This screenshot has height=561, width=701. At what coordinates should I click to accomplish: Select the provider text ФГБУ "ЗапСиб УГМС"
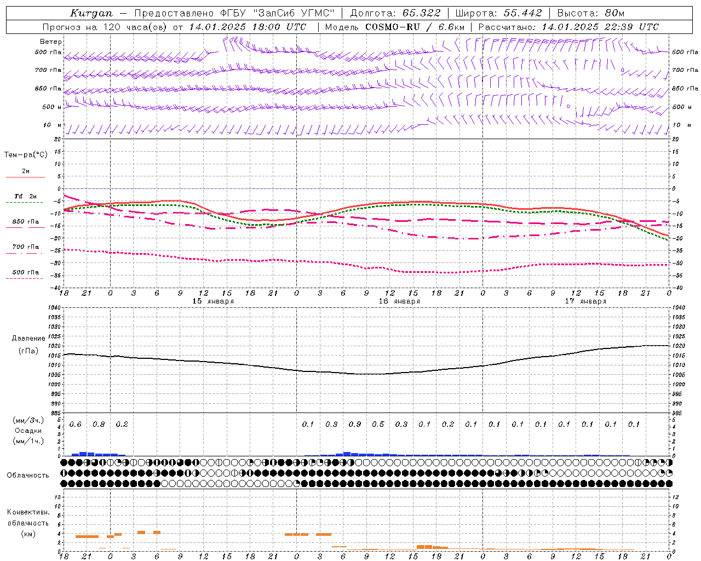278,13
